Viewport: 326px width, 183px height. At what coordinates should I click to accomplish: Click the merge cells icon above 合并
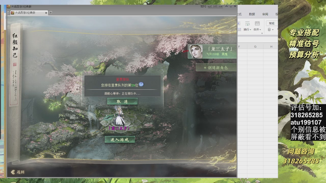point(257,24)
